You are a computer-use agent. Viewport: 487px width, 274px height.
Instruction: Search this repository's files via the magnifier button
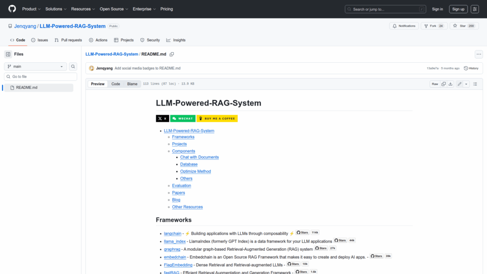pos(73,67)
